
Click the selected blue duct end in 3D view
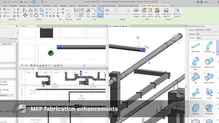pyautogui.click(x=143, y=50)
